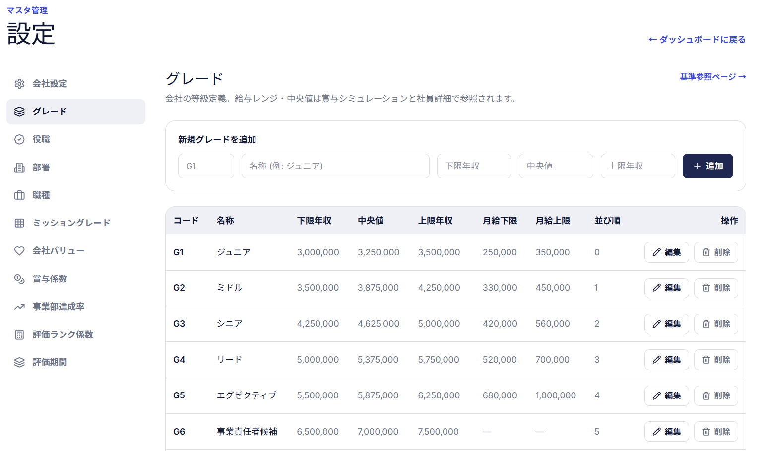Viewport: 764px width, 451px height.
Task: Focus the 名称 input field
Action: 335,166
